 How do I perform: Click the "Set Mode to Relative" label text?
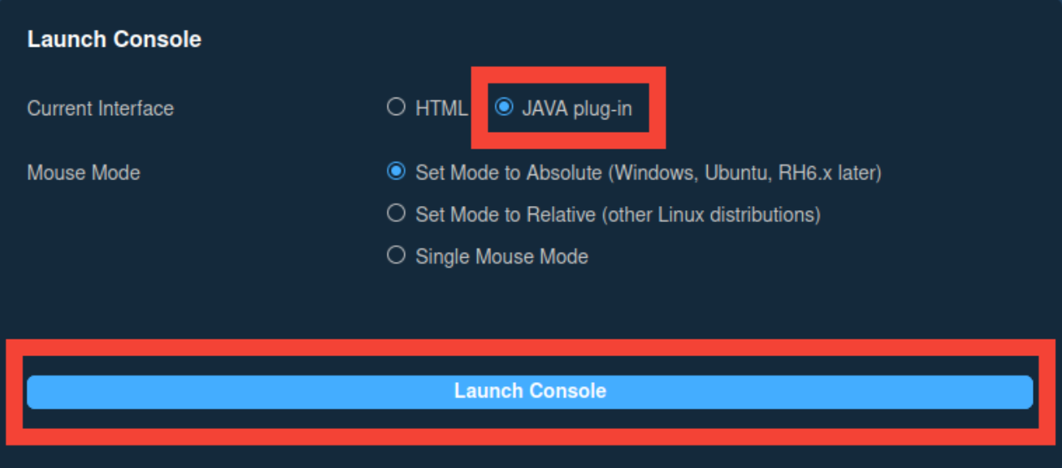[x=506, y=215]
